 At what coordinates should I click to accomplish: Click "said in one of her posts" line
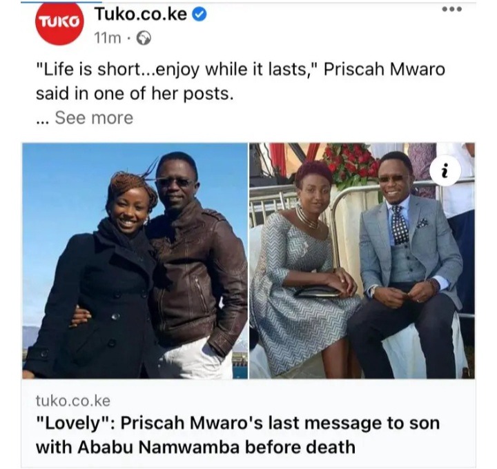(x=135, y=93)
